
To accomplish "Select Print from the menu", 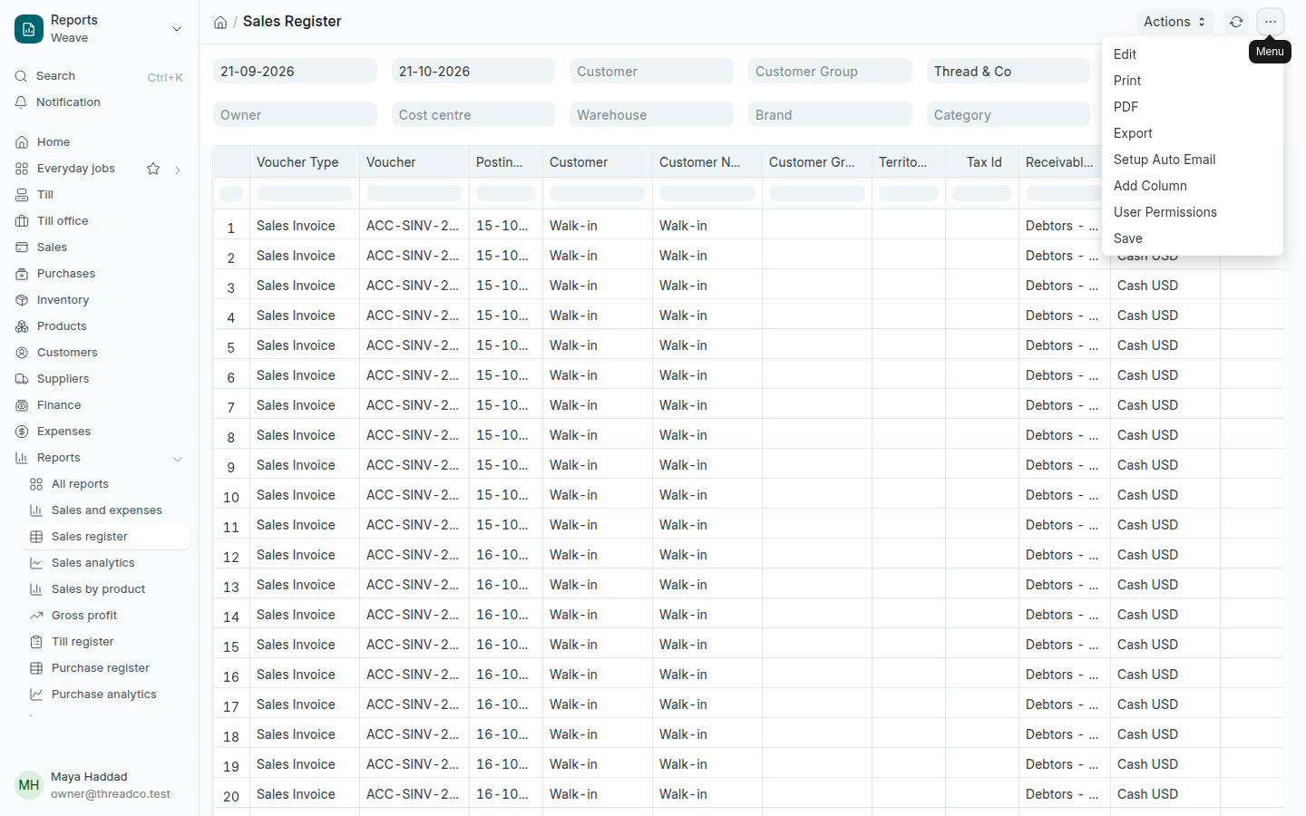I will click(1192, 81).
